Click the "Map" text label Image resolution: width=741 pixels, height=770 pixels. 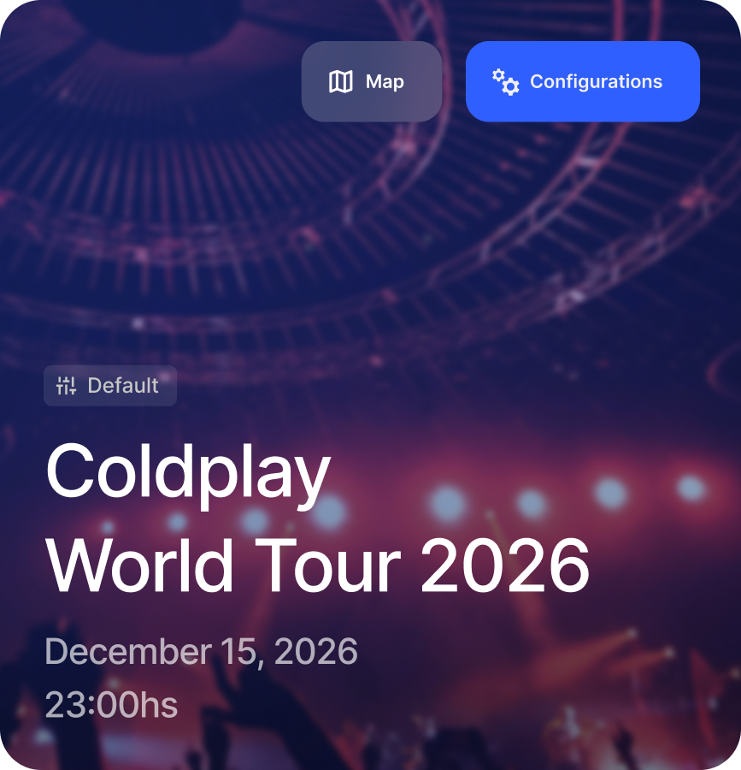(385, 82)
